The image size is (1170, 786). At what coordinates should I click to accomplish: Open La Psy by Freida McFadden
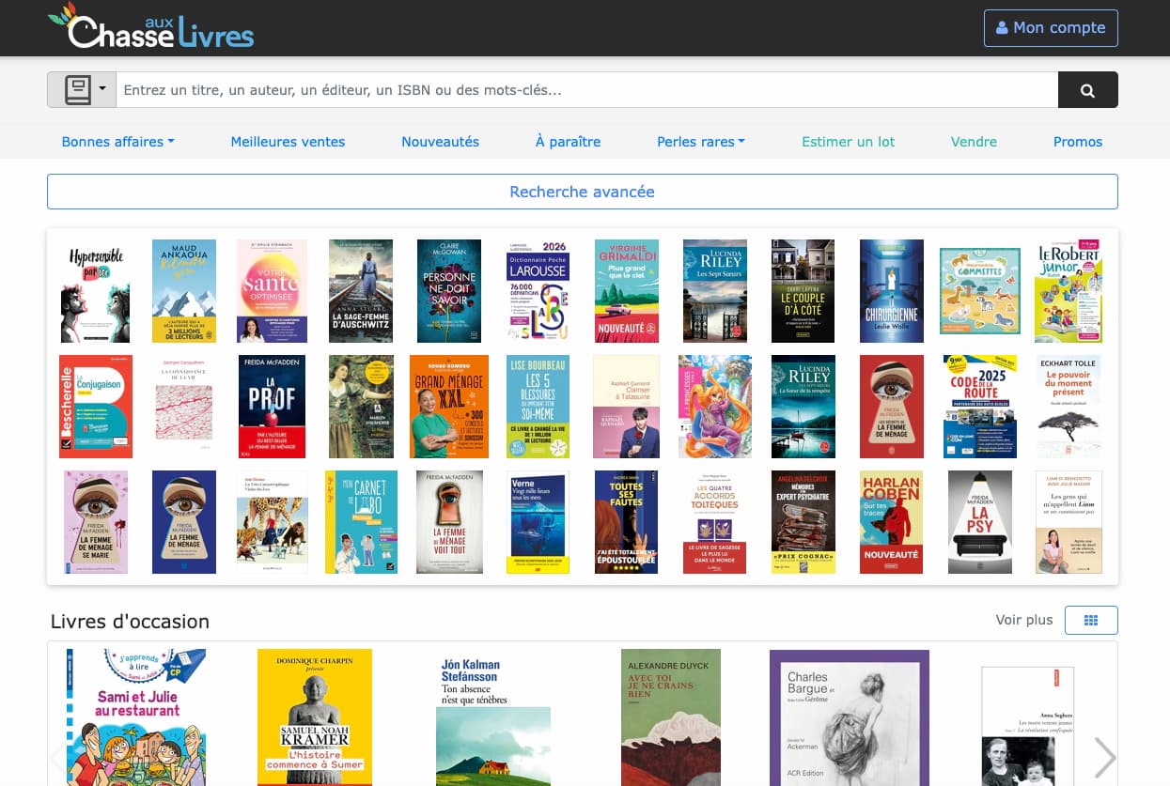pos(980,522)
